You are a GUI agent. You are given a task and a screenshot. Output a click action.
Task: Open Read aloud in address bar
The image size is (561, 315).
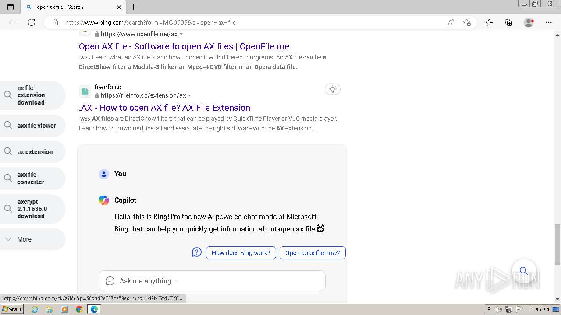pyautogui.click(x=451, y=22)
